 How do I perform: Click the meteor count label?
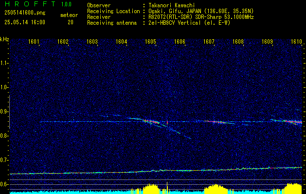tap(69, 15)
